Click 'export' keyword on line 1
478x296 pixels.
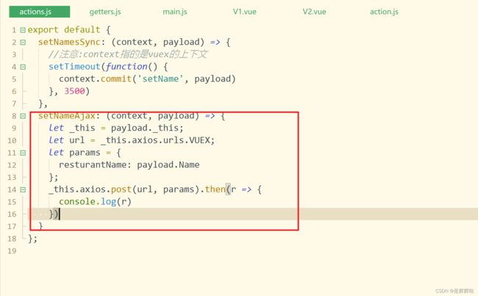43,30
